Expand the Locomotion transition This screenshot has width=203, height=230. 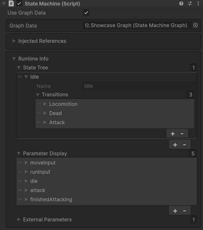[45, 104]
